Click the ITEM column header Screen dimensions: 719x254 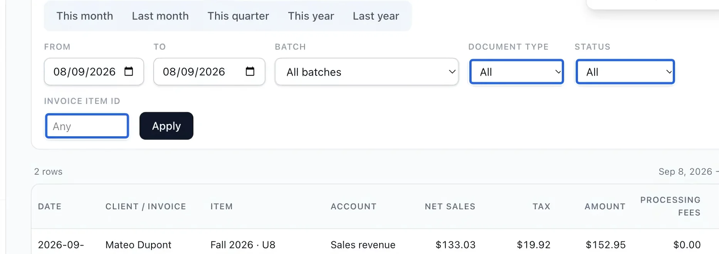tap(222, 206)
